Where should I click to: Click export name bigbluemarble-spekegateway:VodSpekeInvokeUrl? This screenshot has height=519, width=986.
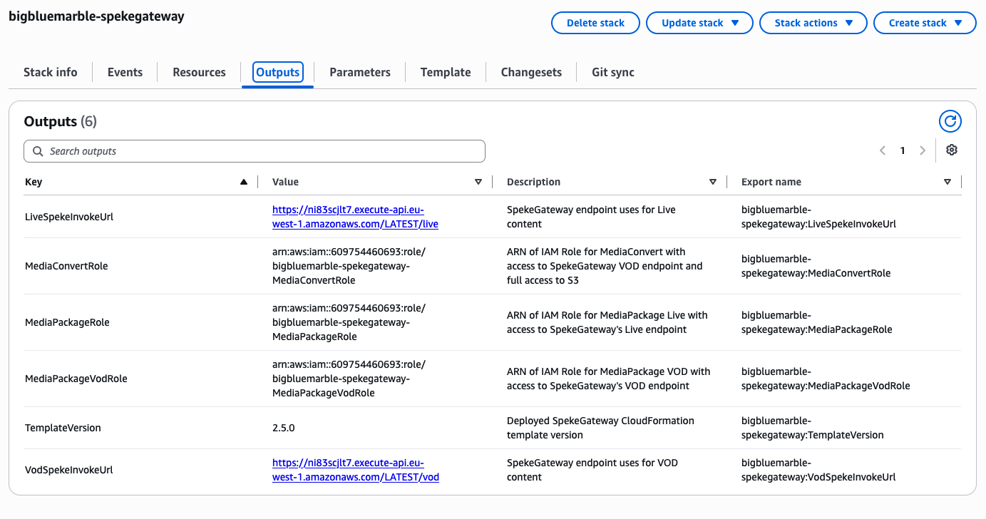click(x=818, y=470)
